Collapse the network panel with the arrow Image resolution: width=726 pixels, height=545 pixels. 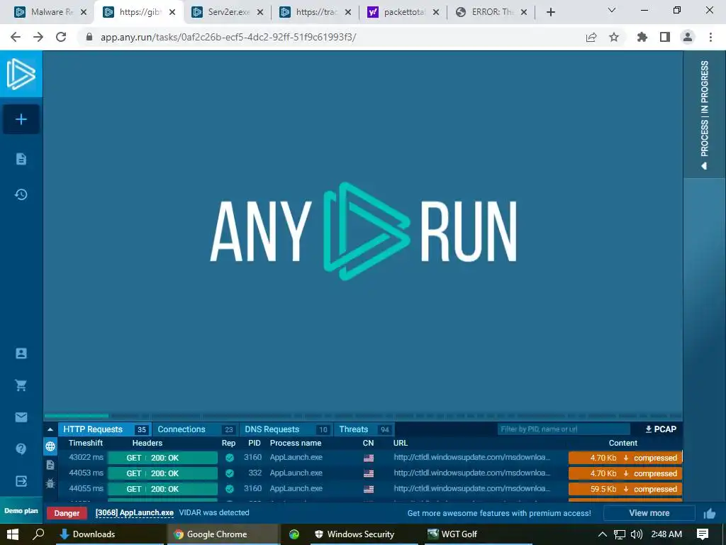(x=50, y=429)
